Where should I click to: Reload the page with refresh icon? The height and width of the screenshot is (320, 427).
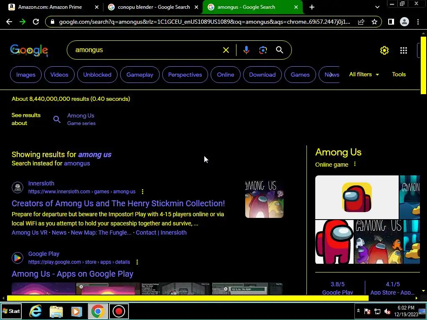[x=36, y=22]
